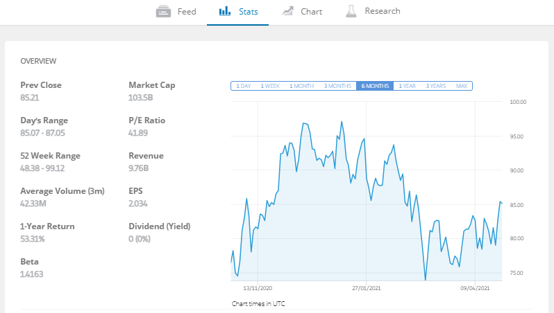Switch chart to 3 YEARS range

tap(436, 86)
